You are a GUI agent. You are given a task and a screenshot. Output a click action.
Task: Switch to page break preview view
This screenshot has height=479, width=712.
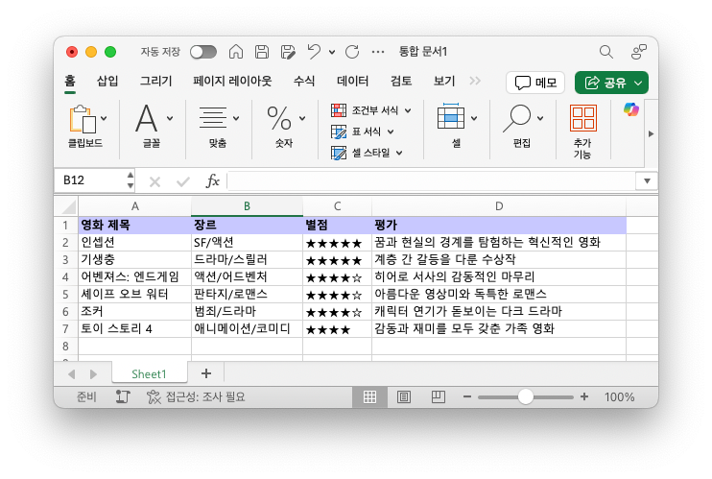tap(438, 396)
